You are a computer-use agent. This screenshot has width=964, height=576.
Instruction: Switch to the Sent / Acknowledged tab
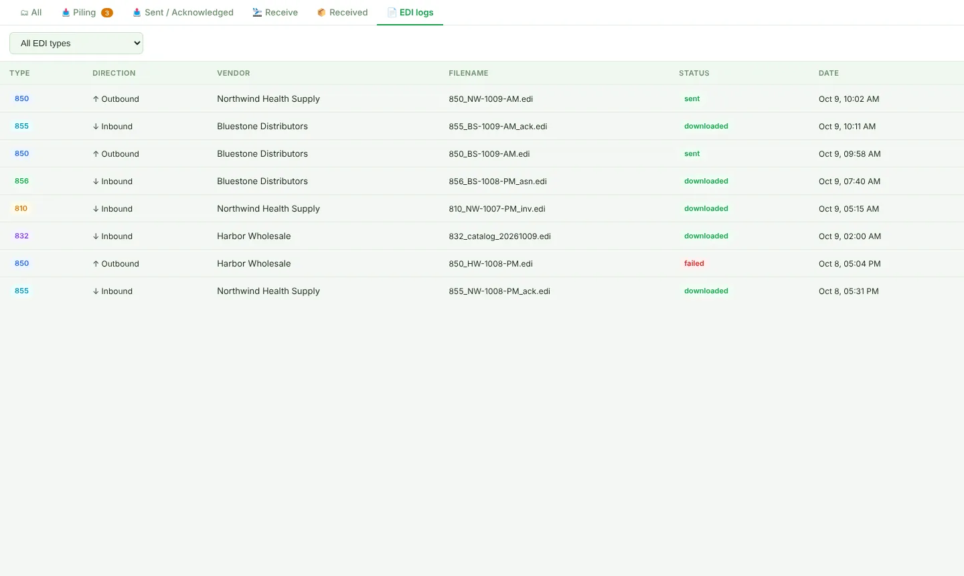pos(183,13)
